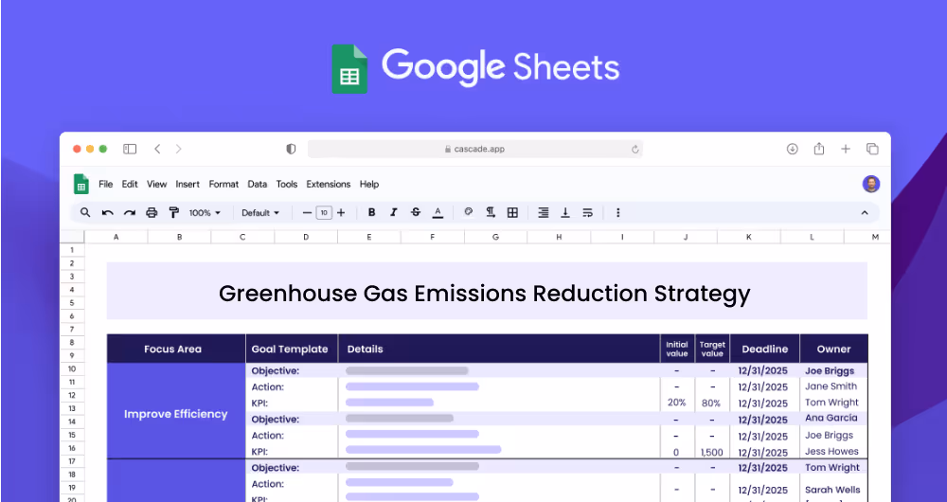
Task: Toggle strikethrough formatting
Action: 416,213
